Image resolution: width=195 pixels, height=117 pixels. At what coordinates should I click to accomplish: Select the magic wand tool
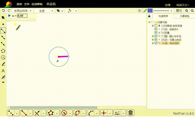[3, 77]
